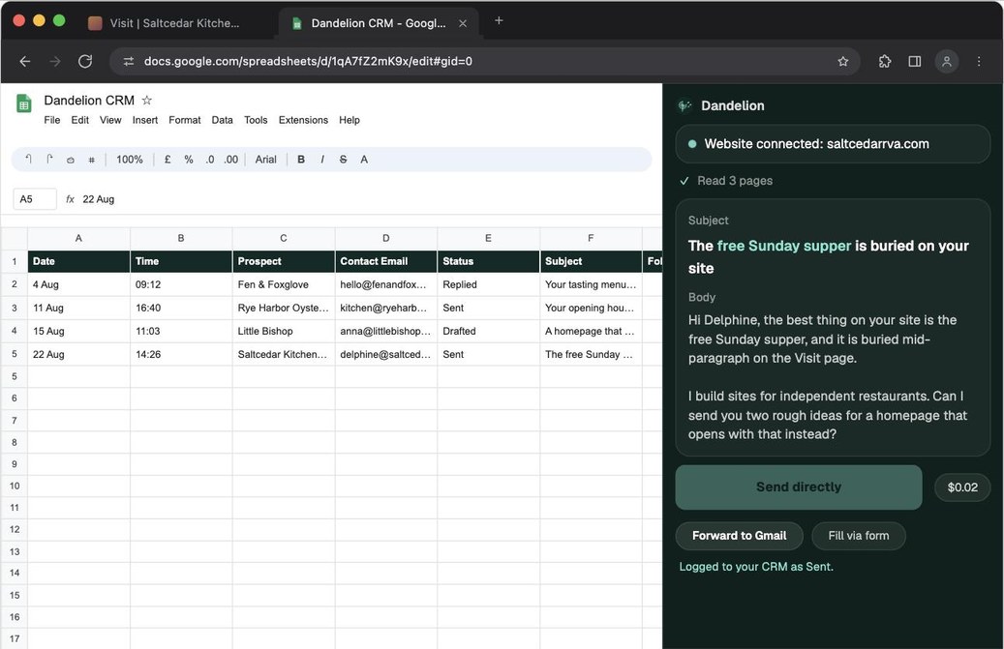This screenshot has width=1004, height=649.
Task: Click the Dandelion logo icon in sidebar
Action: (685, 105)
